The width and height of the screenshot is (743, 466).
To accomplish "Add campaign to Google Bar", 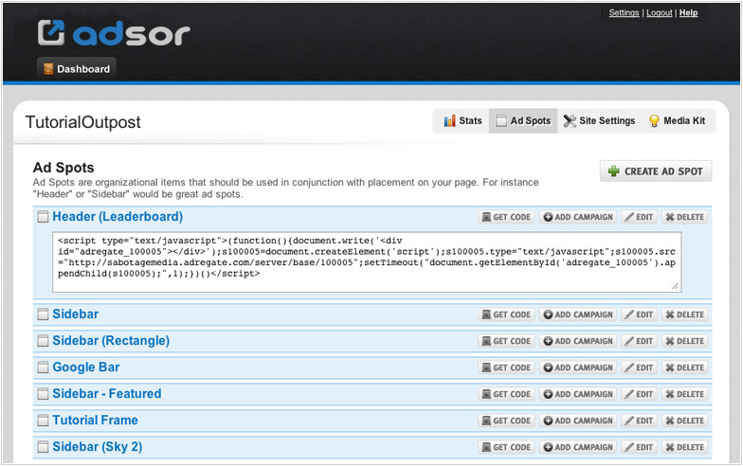I will [x=578, y=367].
